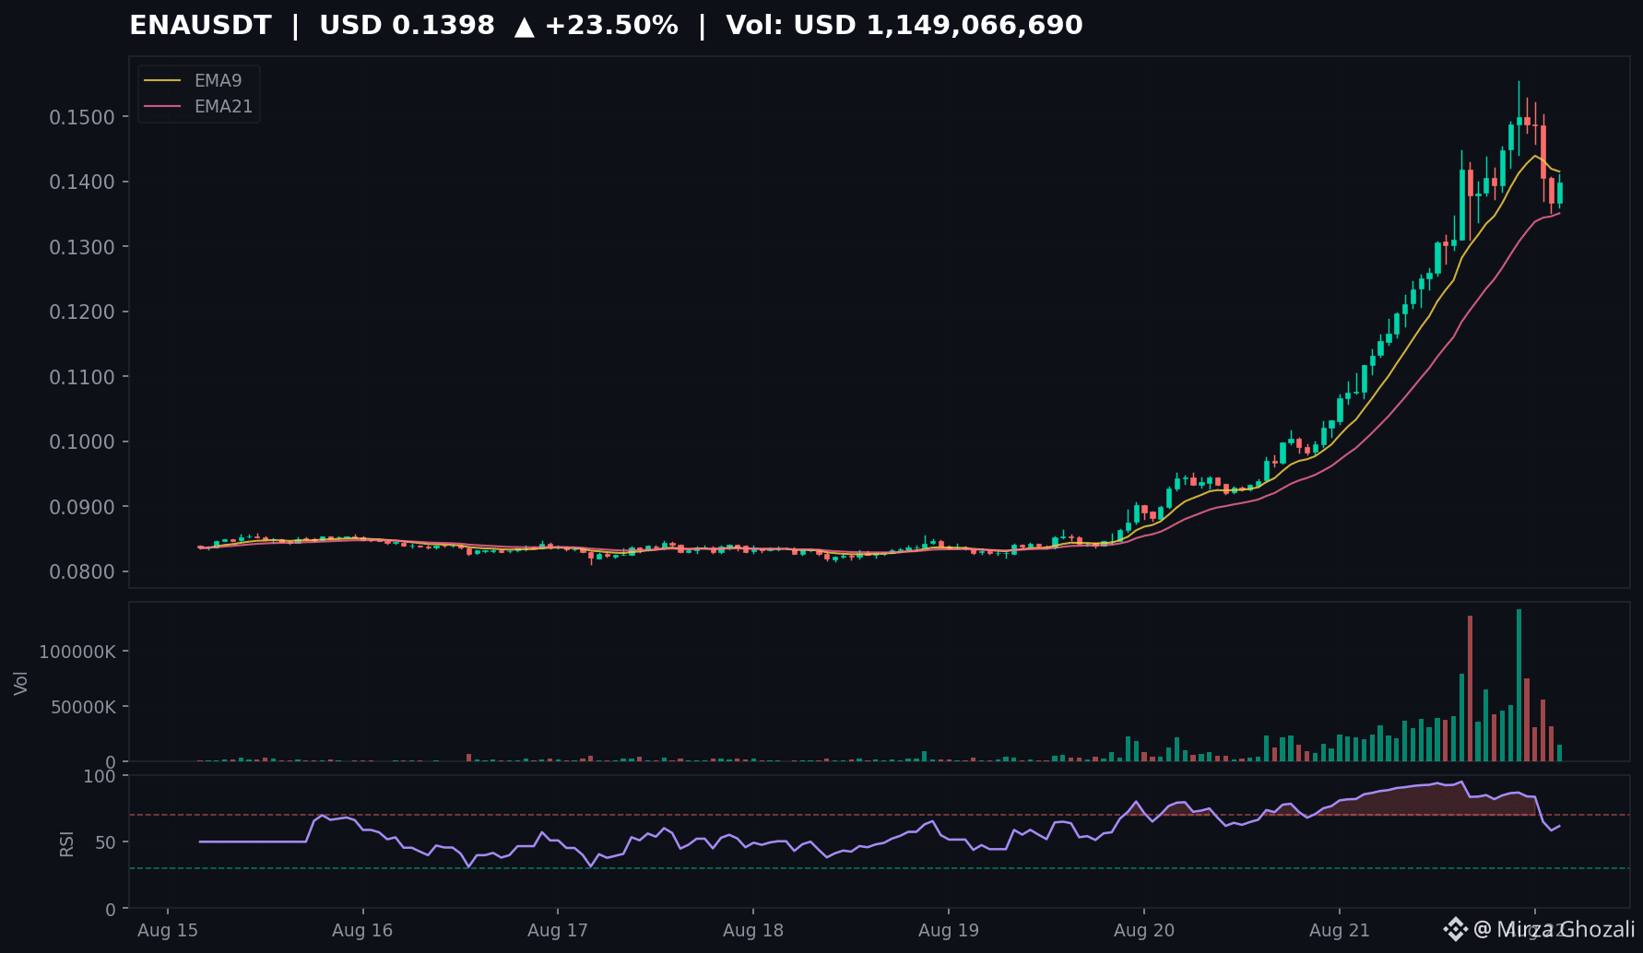The width and height of the screenshot is (1643, 953).
Task: Click the 0.1300 price axis label
Action: [82, 247]
